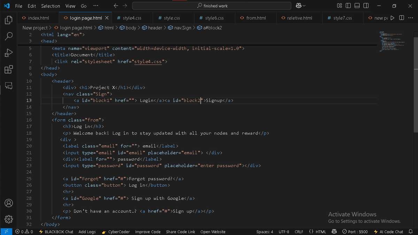Click Add Logs in status bar
Screen dimensions: 418x235
(x=87, y=232)
